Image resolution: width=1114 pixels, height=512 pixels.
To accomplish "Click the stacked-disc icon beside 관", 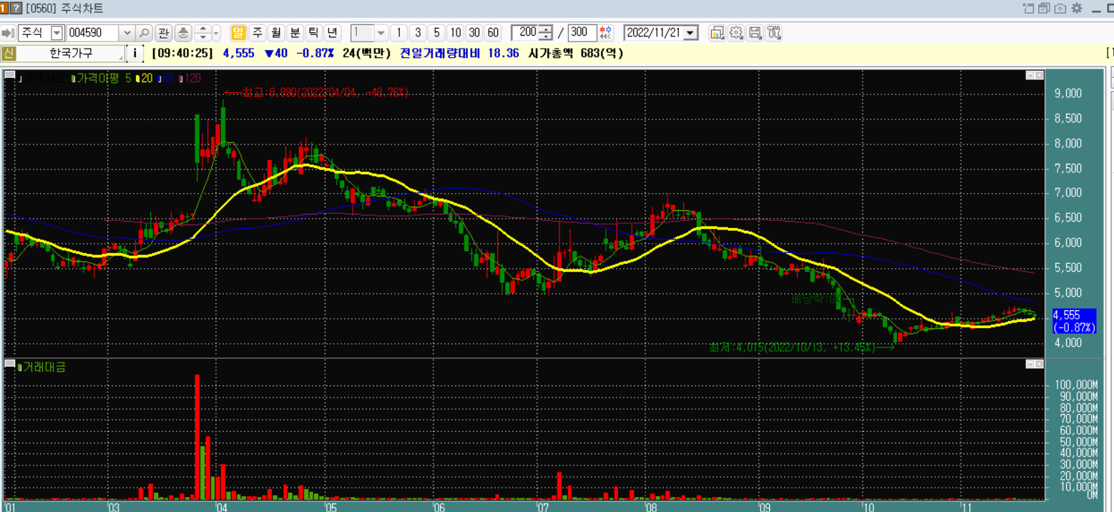I will 183,33.
